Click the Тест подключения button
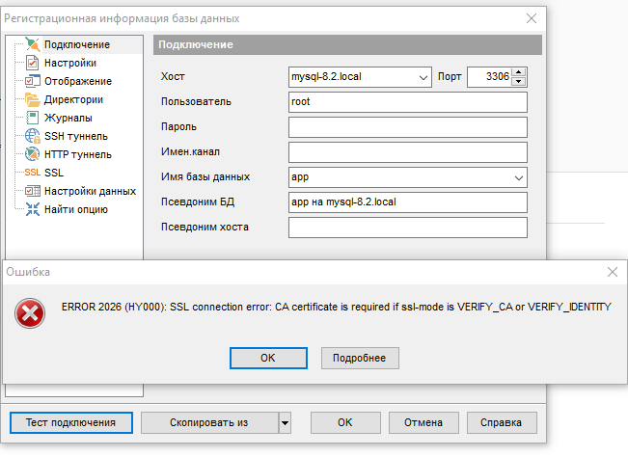Viewport: 628px width, 457px height. [x=70, y=422]
